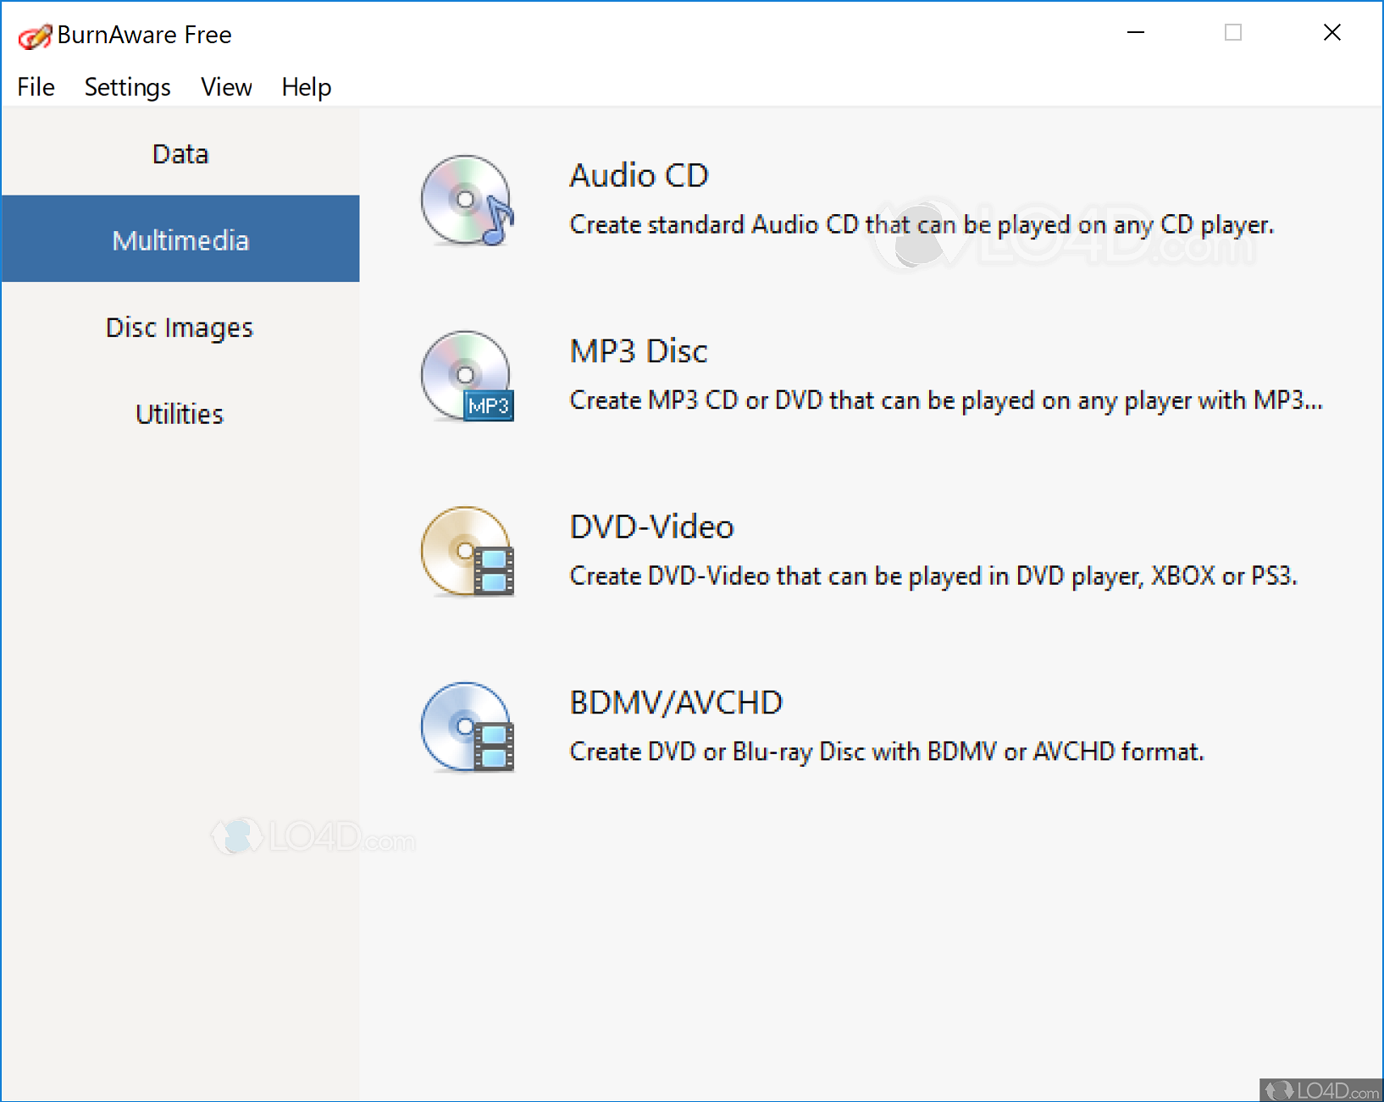Screen dimensions: 1384x1102
Task: Switch to the Utilities category
Action: (x=179, y=414)
